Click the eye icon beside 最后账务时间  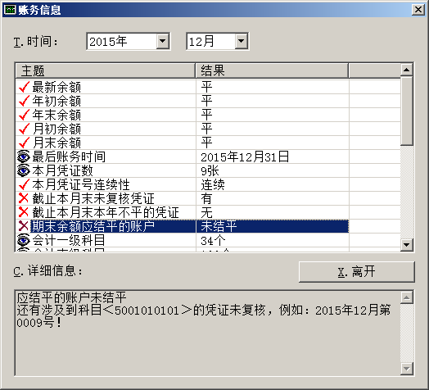(24, 156)
